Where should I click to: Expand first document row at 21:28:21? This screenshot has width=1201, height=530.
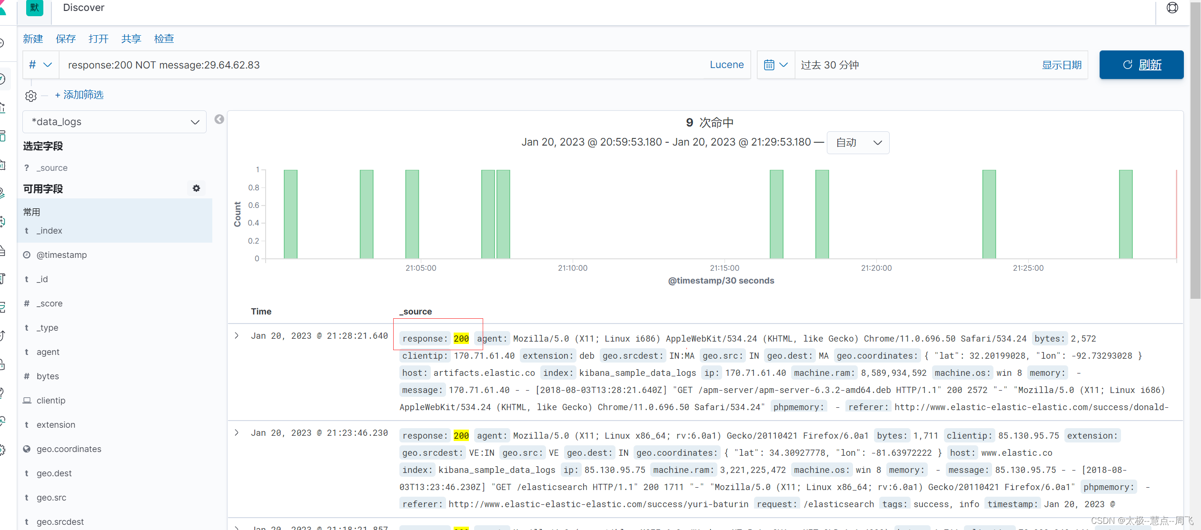(x=237, y=336)
